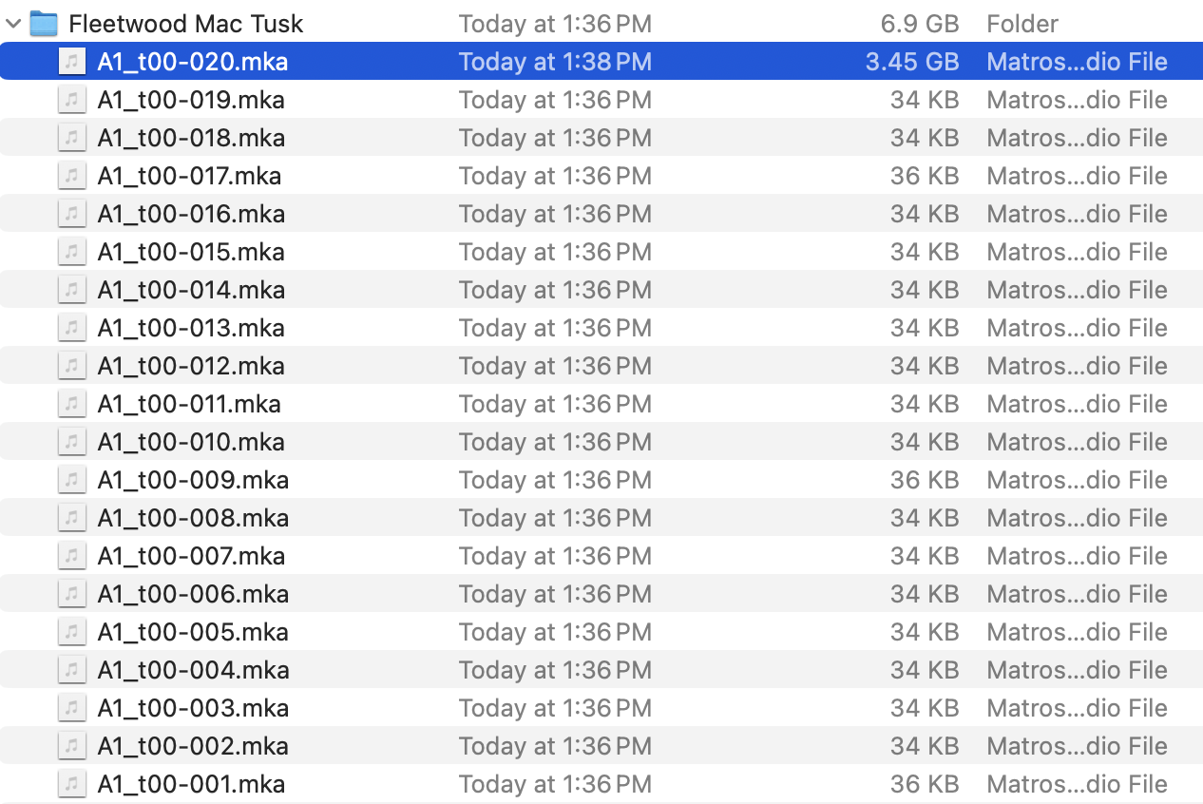Click the Fleetwood Mac Tusk folder icon
This screenshot has width=1203, height=804.
pos(44,24)
